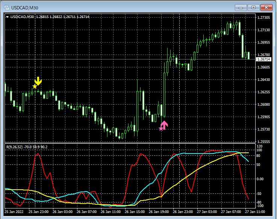
Task: Click indicator scale value 0.00
Action: (x=260, y=179)
